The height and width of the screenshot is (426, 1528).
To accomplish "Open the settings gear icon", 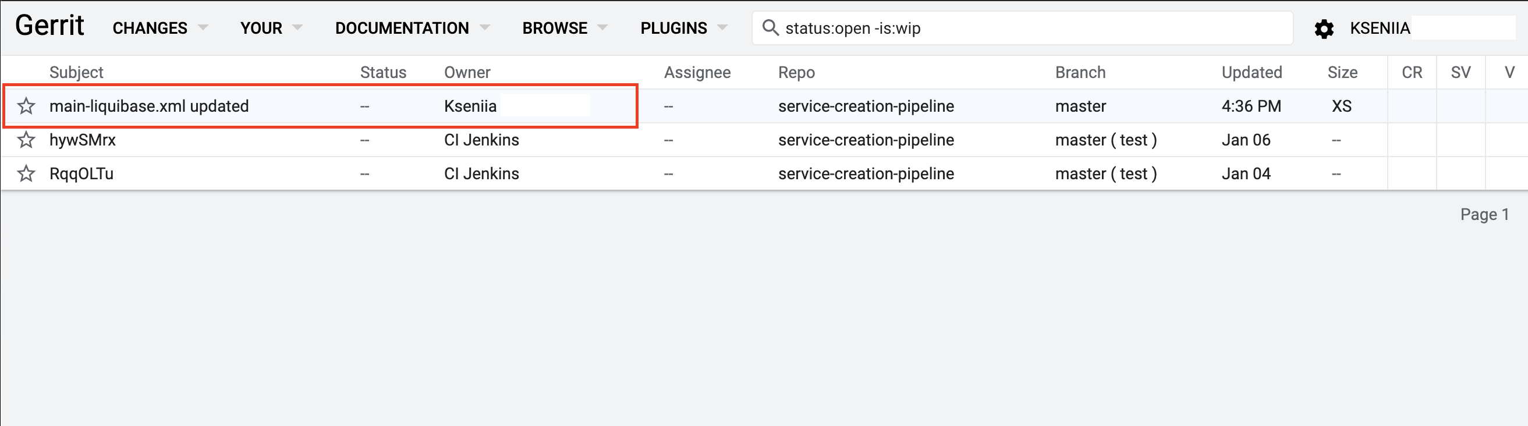I will click(1323, 29).
